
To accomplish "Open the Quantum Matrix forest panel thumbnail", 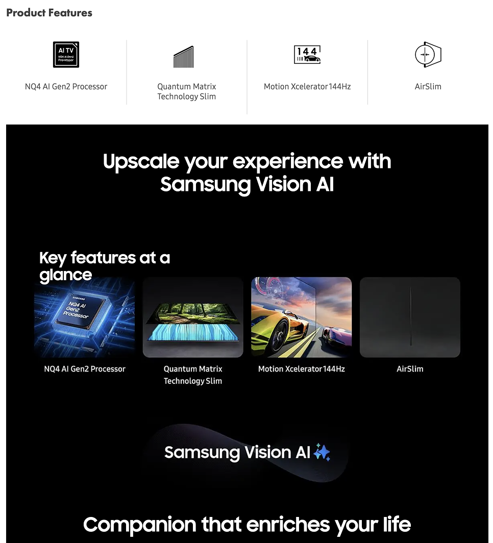I will [193, 317].
